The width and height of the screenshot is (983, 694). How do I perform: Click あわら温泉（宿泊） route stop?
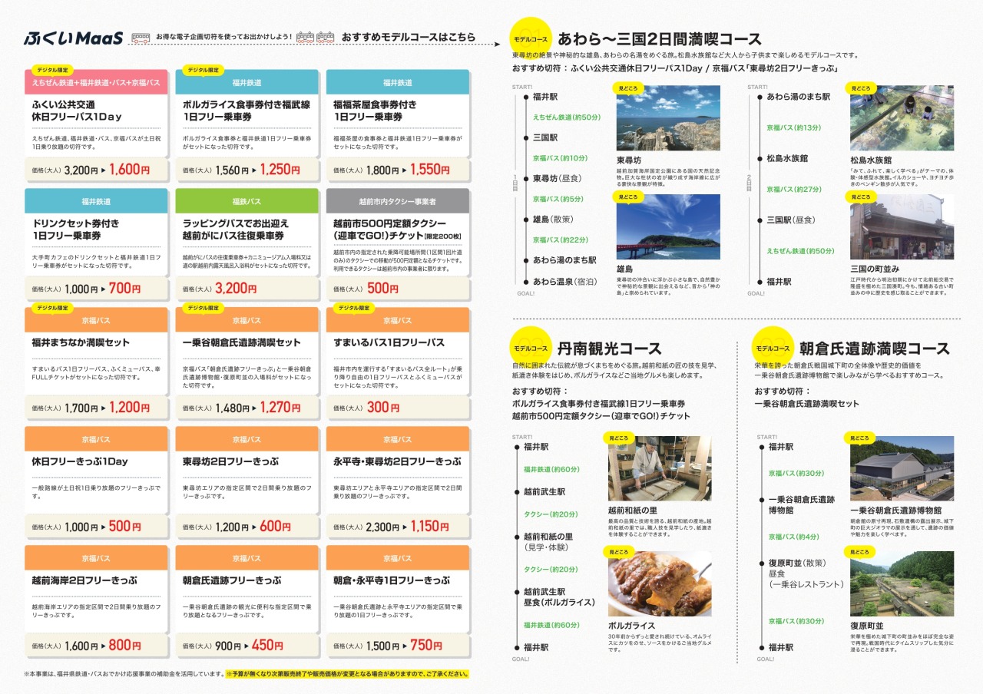pos(564,282)
